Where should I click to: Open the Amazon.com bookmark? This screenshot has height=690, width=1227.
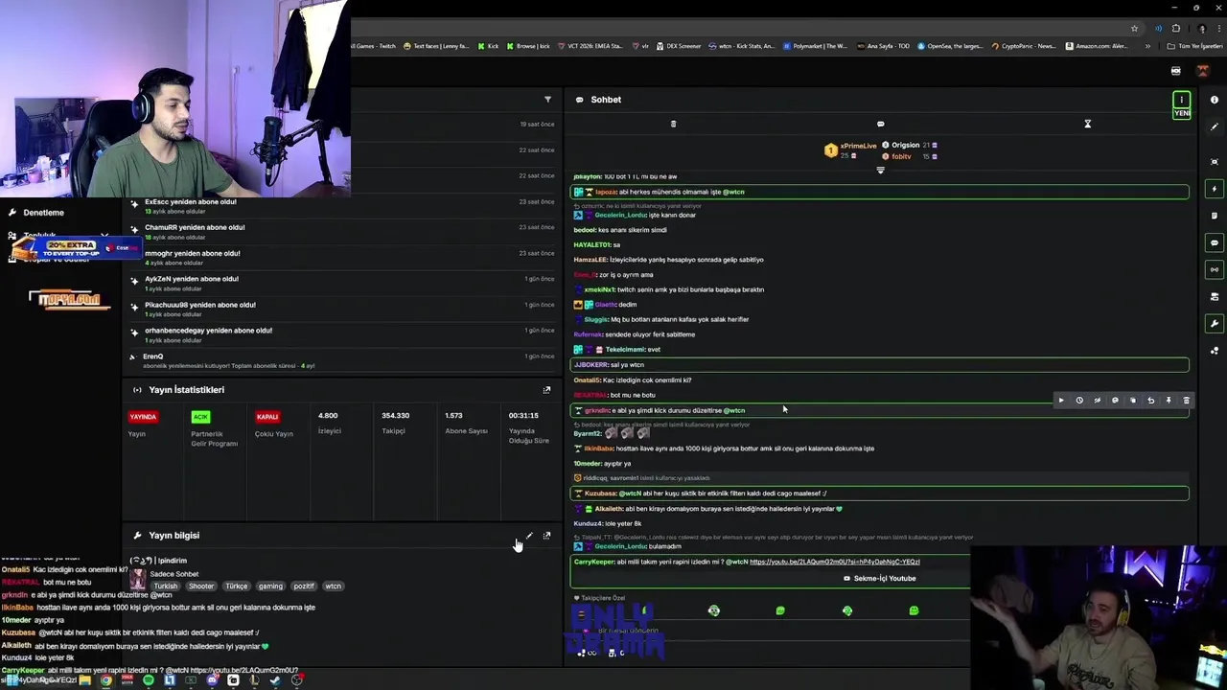pyautogui.click(x=1097, y=46)
